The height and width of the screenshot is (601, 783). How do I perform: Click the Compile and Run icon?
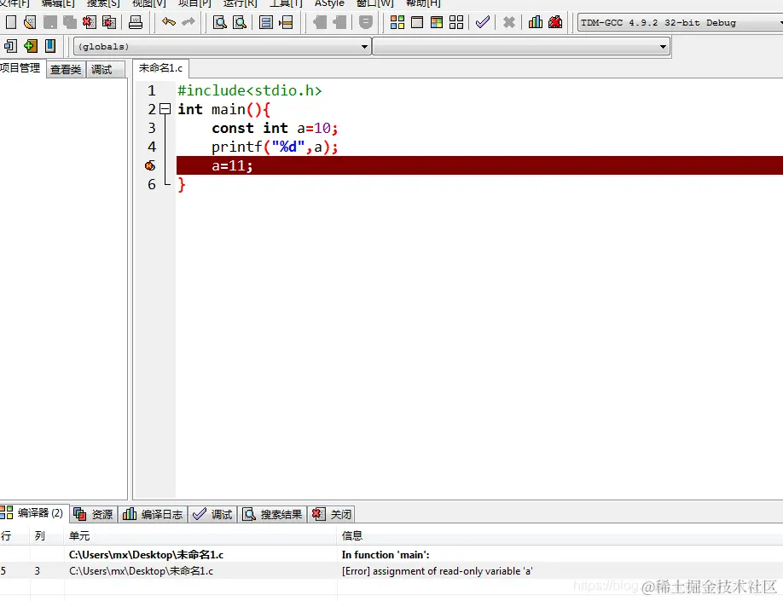tap(437, 22)
